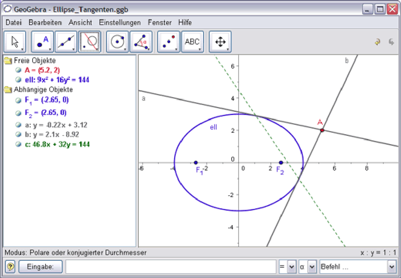Screen dimensions: 401x278
Task: Click the Eingabe text input field
Action: (x=171, y=267)
